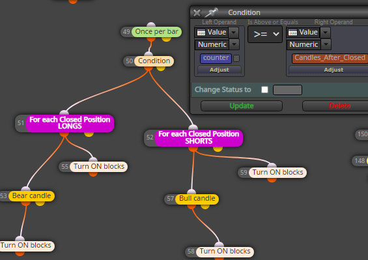Click yellow connector of SHORTS block 52
This screenshot has height=260, width=368.
pos(218,149)
